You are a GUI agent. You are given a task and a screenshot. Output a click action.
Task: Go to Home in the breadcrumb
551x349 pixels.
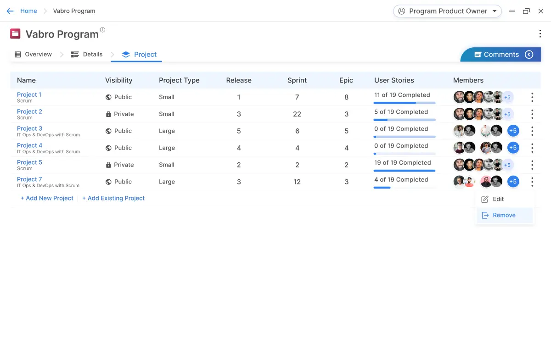click(x=28, y=11)
